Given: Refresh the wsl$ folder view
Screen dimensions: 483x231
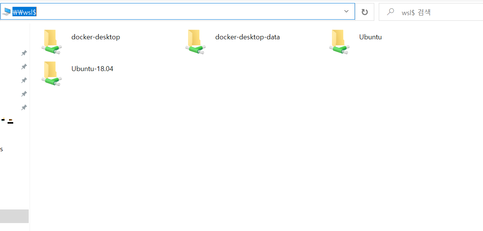Looking at the screenshot, I should [x=364, y=12].
